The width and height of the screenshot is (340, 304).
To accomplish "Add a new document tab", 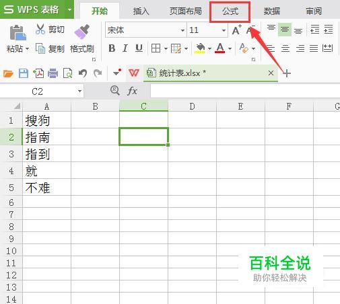I will pos(287,73).
